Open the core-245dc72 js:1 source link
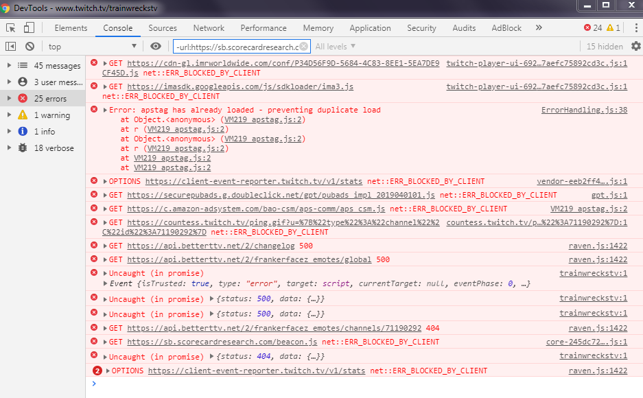Screen dimensions: 643x398 [587, 342]
